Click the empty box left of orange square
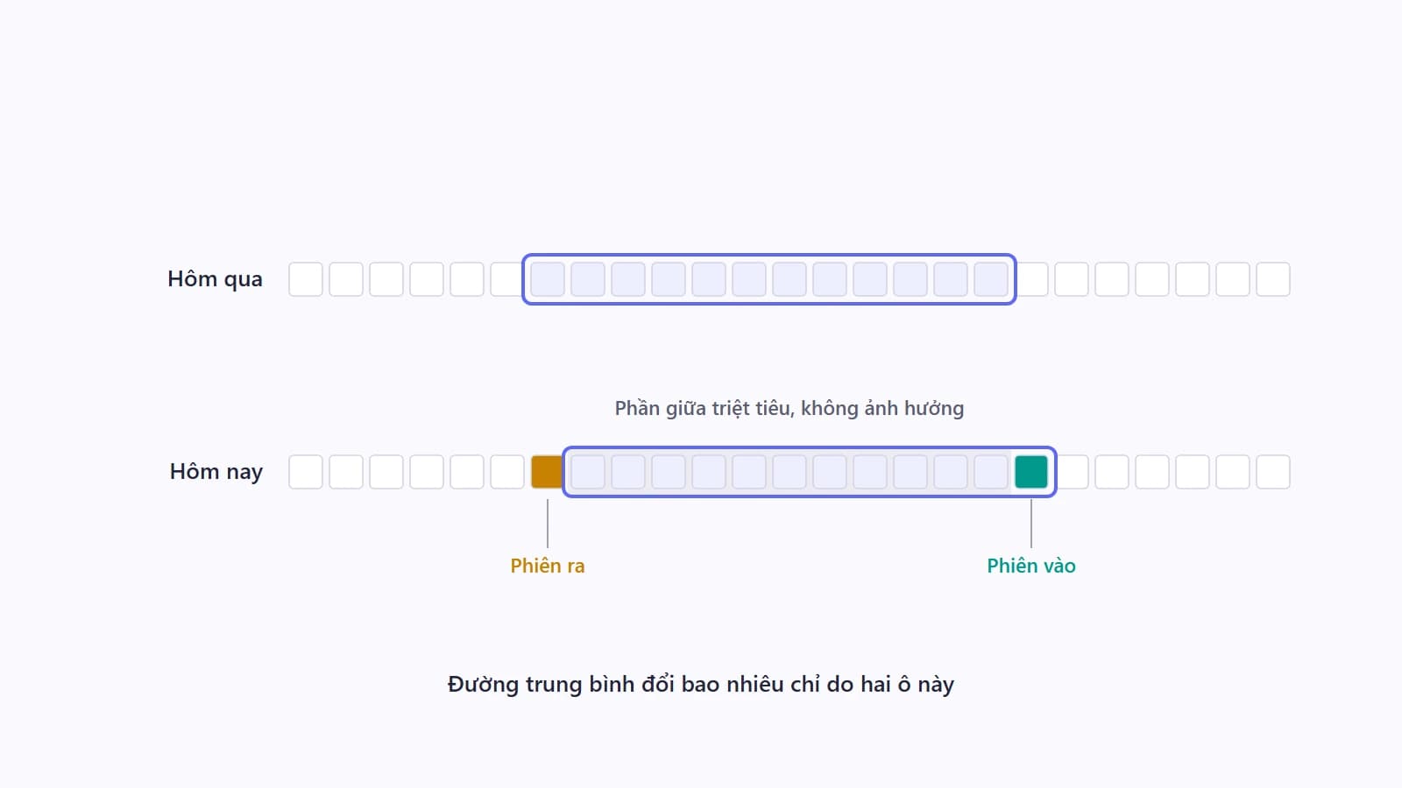The width and height of the screenshot is (1402, 788). [507, 472]
